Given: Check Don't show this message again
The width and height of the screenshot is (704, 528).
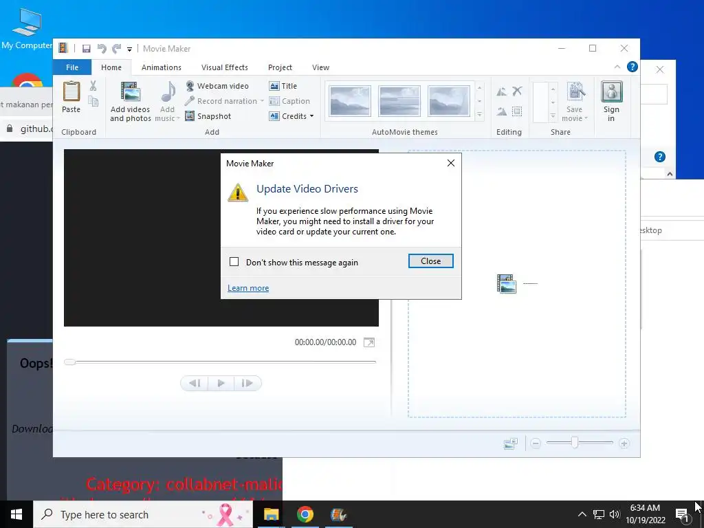Looking at the screenshot, I should (x=234, y=262).
